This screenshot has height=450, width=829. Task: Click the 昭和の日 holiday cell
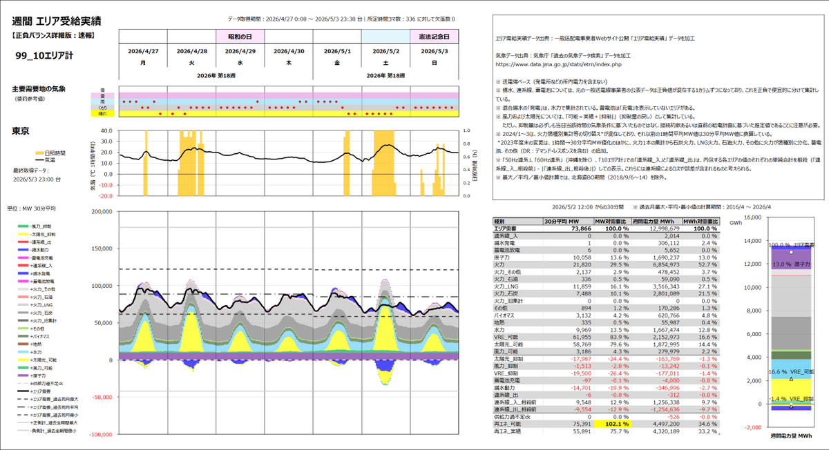[x=240, y=35]
